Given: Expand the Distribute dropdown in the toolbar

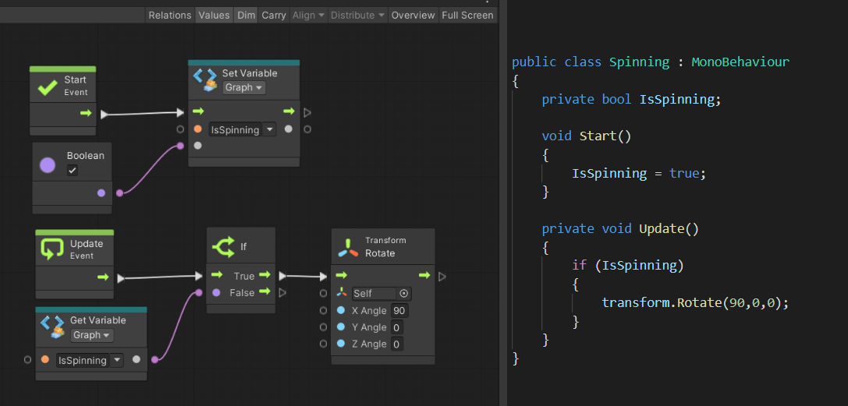Looking at the screenshot, I should (357, 15).
